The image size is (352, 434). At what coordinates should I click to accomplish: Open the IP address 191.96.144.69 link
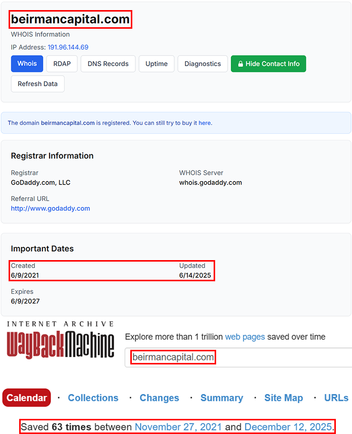tap(68, 47)
